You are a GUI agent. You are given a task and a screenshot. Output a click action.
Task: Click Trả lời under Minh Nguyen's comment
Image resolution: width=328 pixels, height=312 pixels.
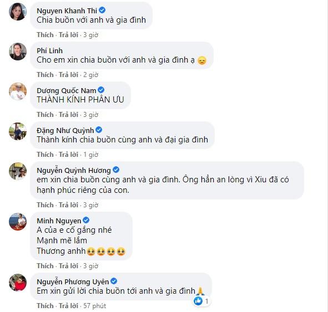pyautogui.click(x=68, y=265)
